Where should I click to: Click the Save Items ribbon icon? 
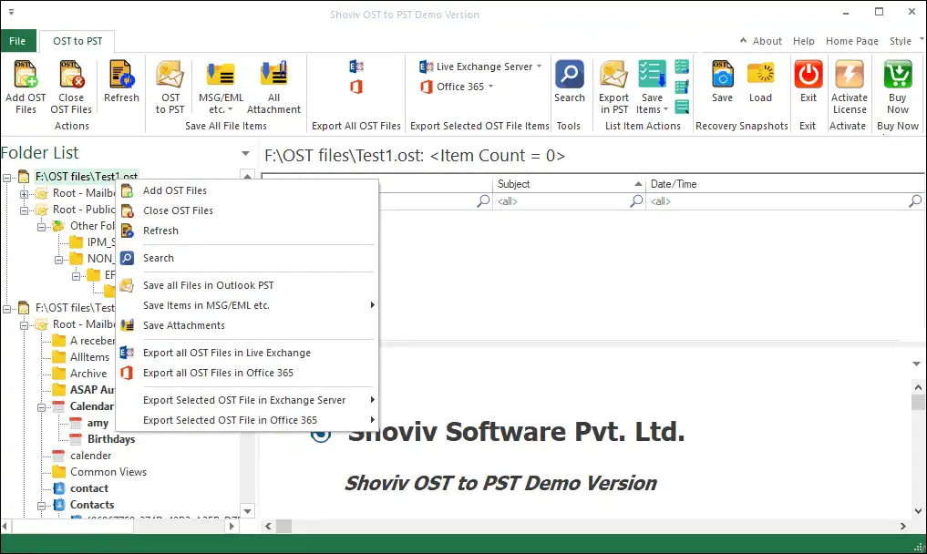click(652, 75)
